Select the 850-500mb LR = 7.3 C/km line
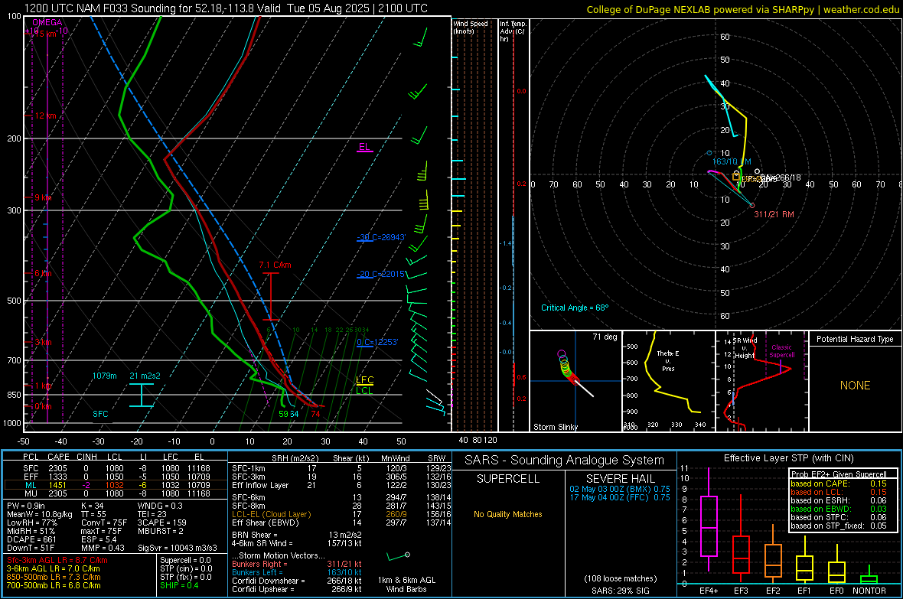This screenshot has width=903, height=599. point(54,577)
